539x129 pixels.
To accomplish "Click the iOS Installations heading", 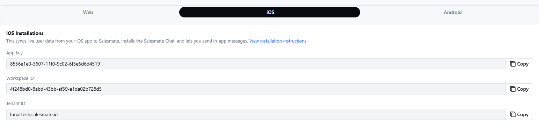I will (25, 33).
